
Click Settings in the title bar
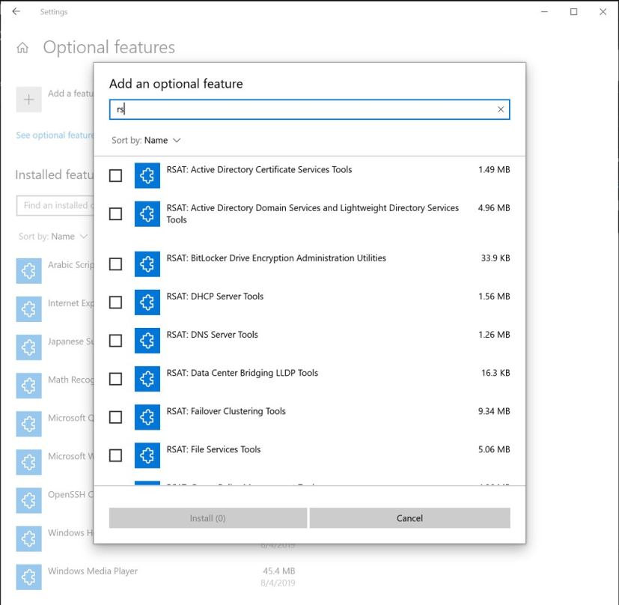(x=53, y=11)
